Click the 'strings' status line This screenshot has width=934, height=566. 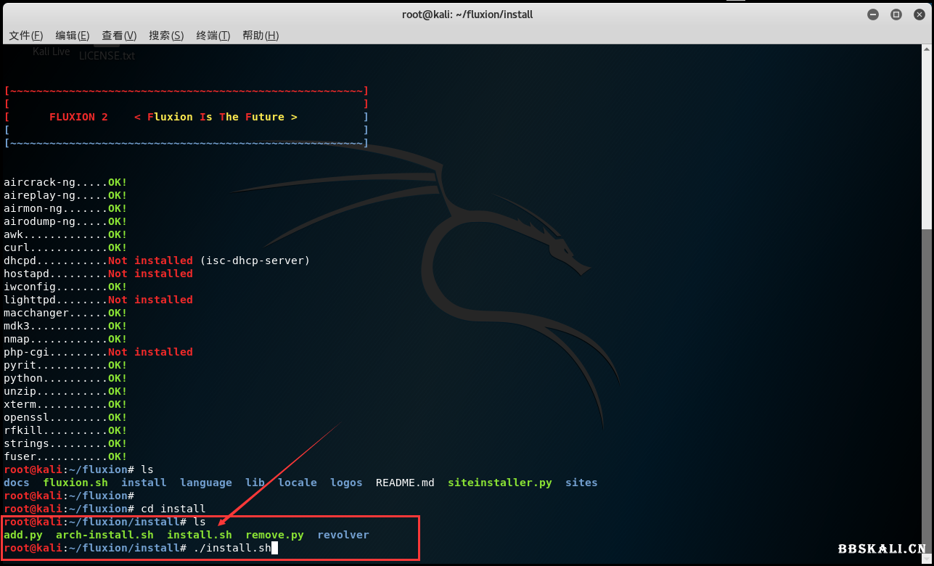65,443
